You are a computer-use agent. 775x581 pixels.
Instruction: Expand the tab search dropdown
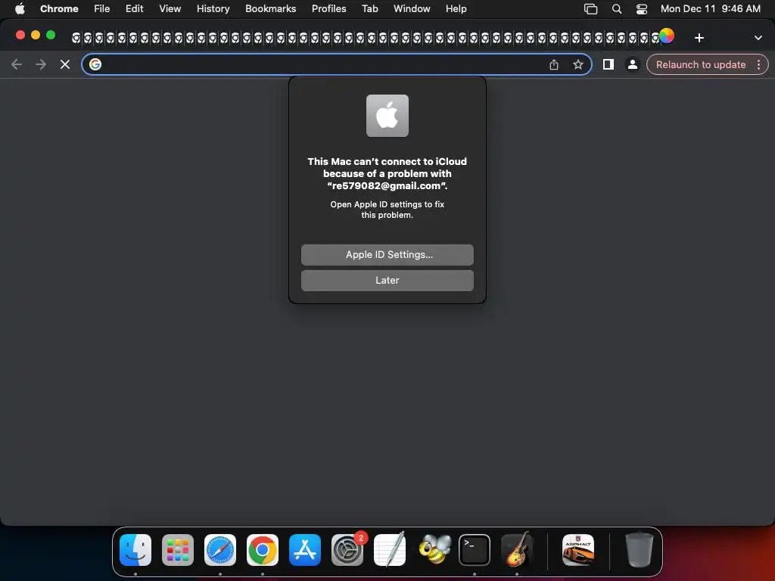pyautogui.click(x=758, y=38)
